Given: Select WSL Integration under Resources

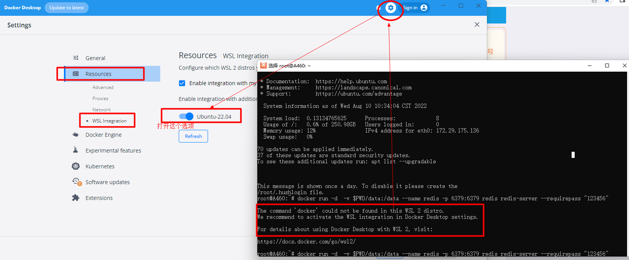Looking at the screenshot, I should [109, 121].
